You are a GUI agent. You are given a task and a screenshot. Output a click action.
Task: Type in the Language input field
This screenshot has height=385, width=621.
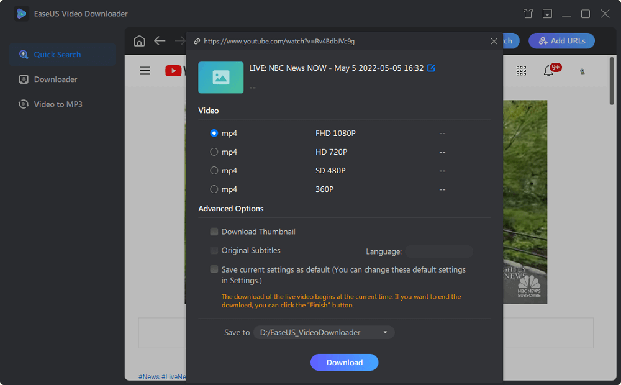pos(439,251)
